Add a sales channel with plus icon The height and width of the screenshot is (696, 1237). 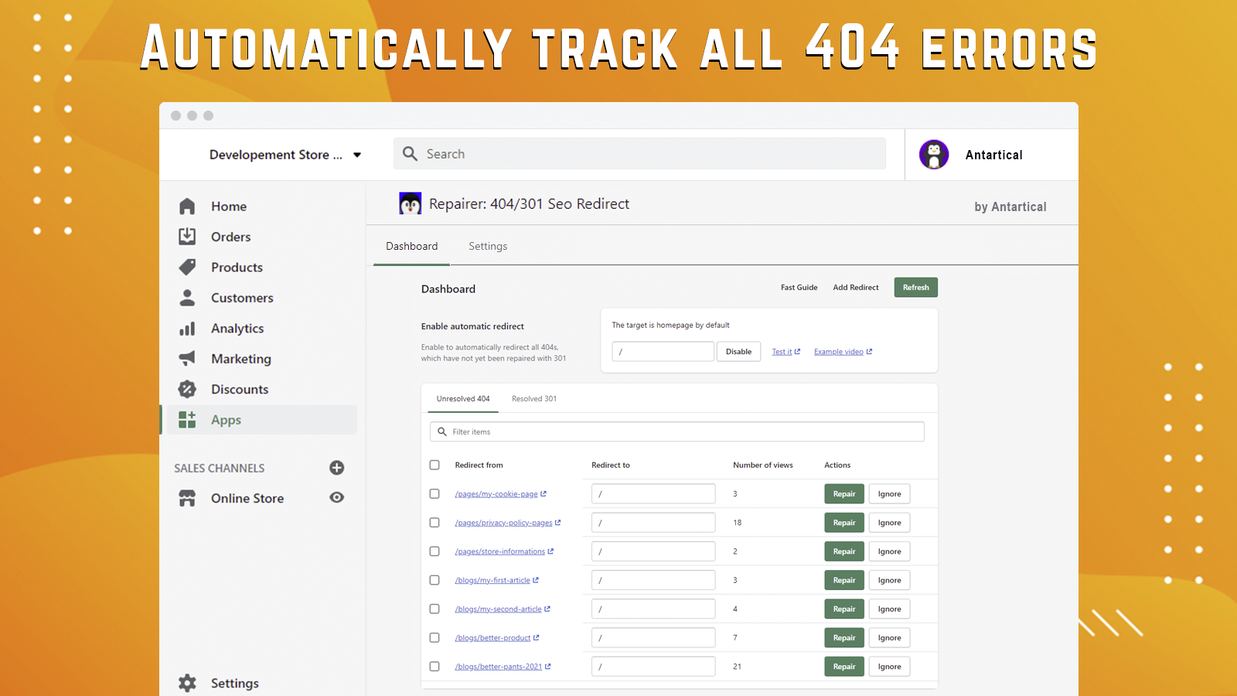[336, 468]
